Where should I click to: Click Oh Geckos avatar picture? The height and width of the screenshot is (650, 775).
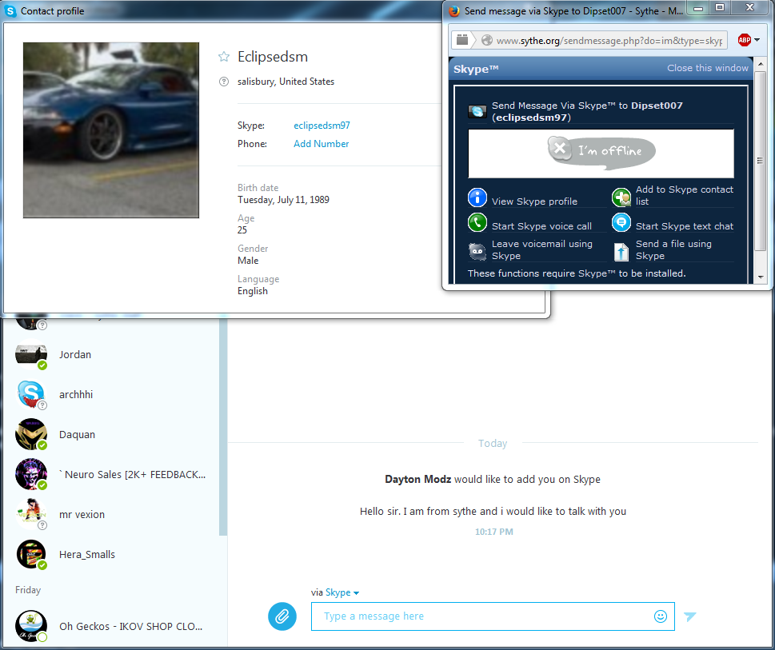[x=31, y=626]
